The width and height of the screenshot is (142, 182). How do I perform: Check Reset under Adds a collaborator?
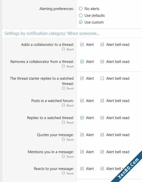tap(63, 49)
